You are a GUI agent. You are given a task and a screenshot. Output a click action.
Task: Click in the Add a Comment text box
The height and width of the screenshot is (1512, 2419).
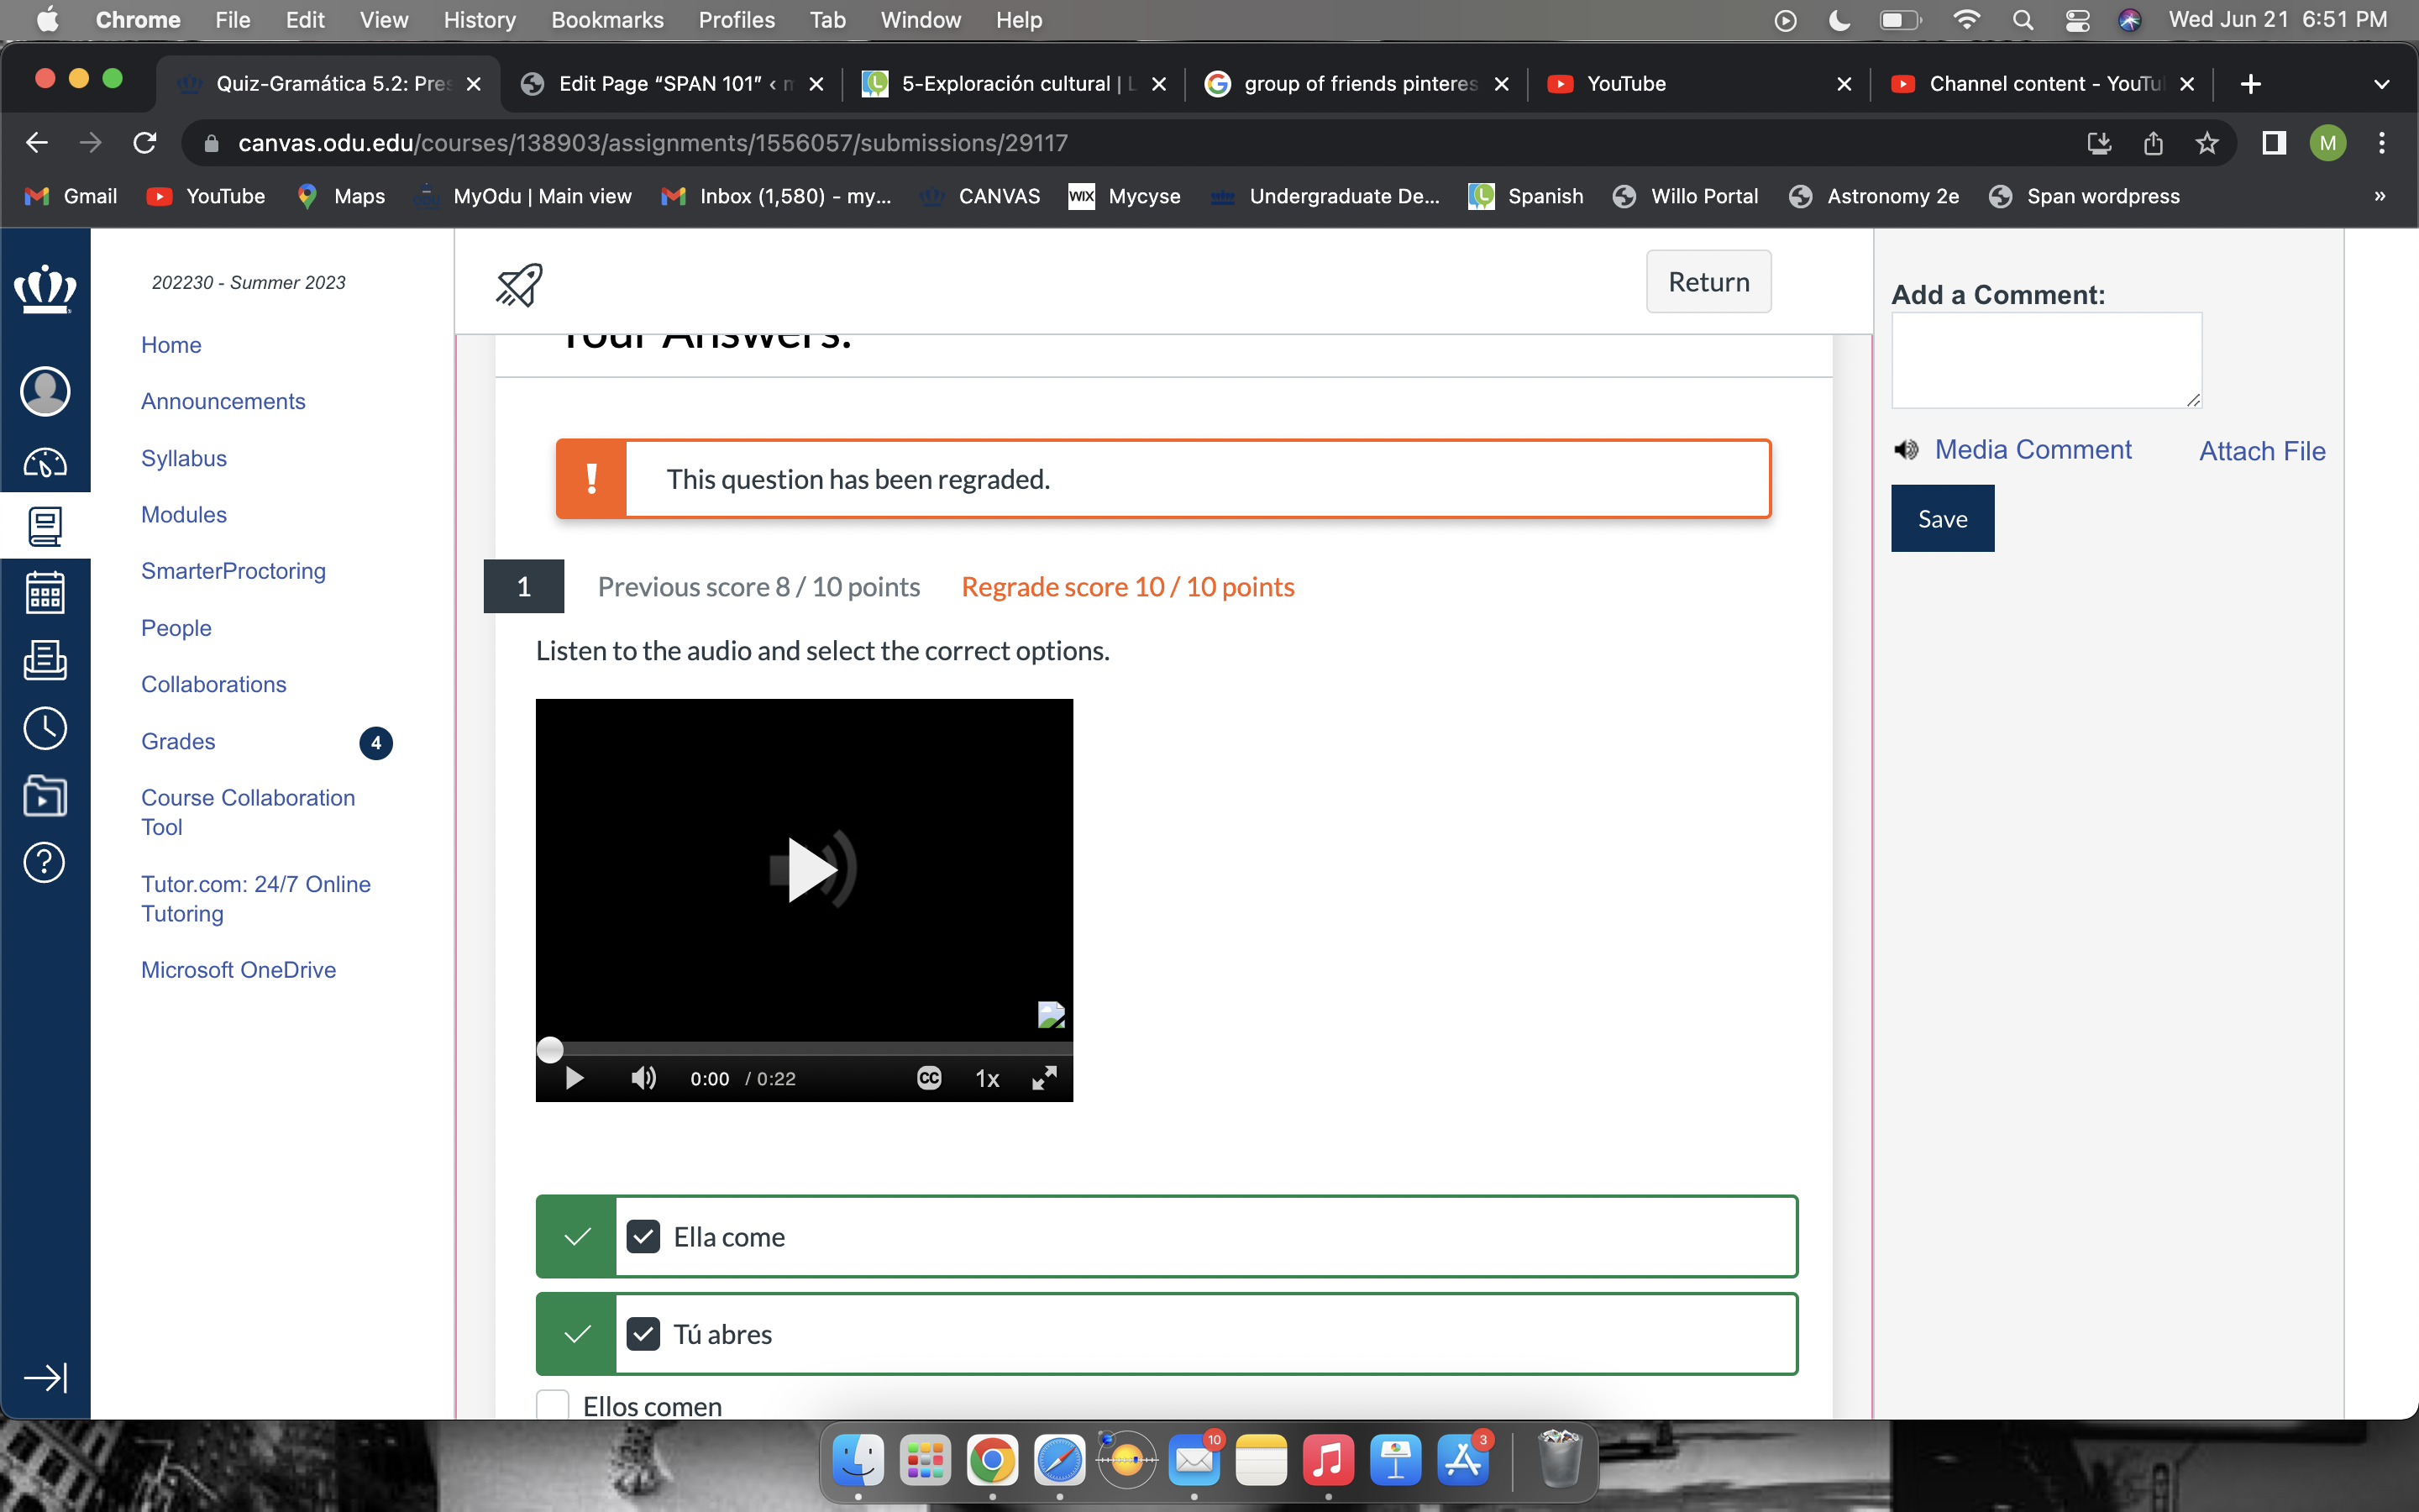2046,360
